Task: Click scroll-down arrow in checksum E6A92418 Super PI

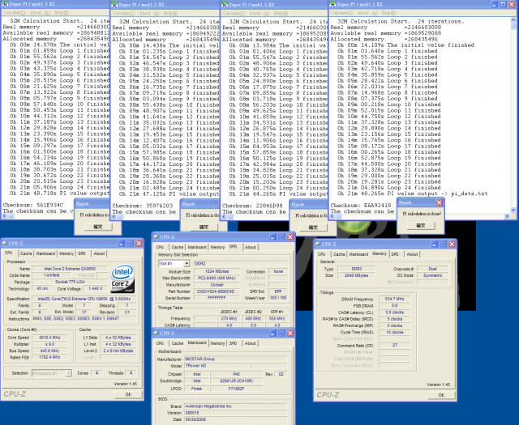Action: click(x=513, y=210)
